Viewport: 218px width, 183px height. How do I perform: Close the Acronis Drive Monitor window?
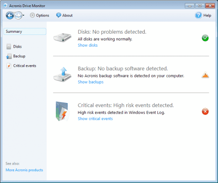[x=210, y=6]
